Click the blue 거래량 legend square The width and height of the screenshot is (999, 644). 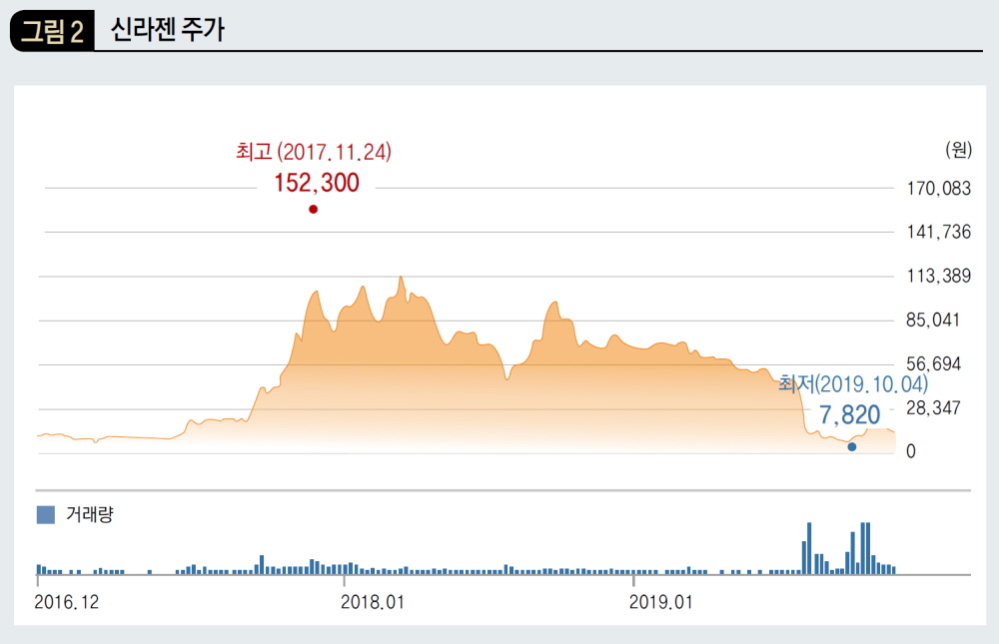(46, 514)
